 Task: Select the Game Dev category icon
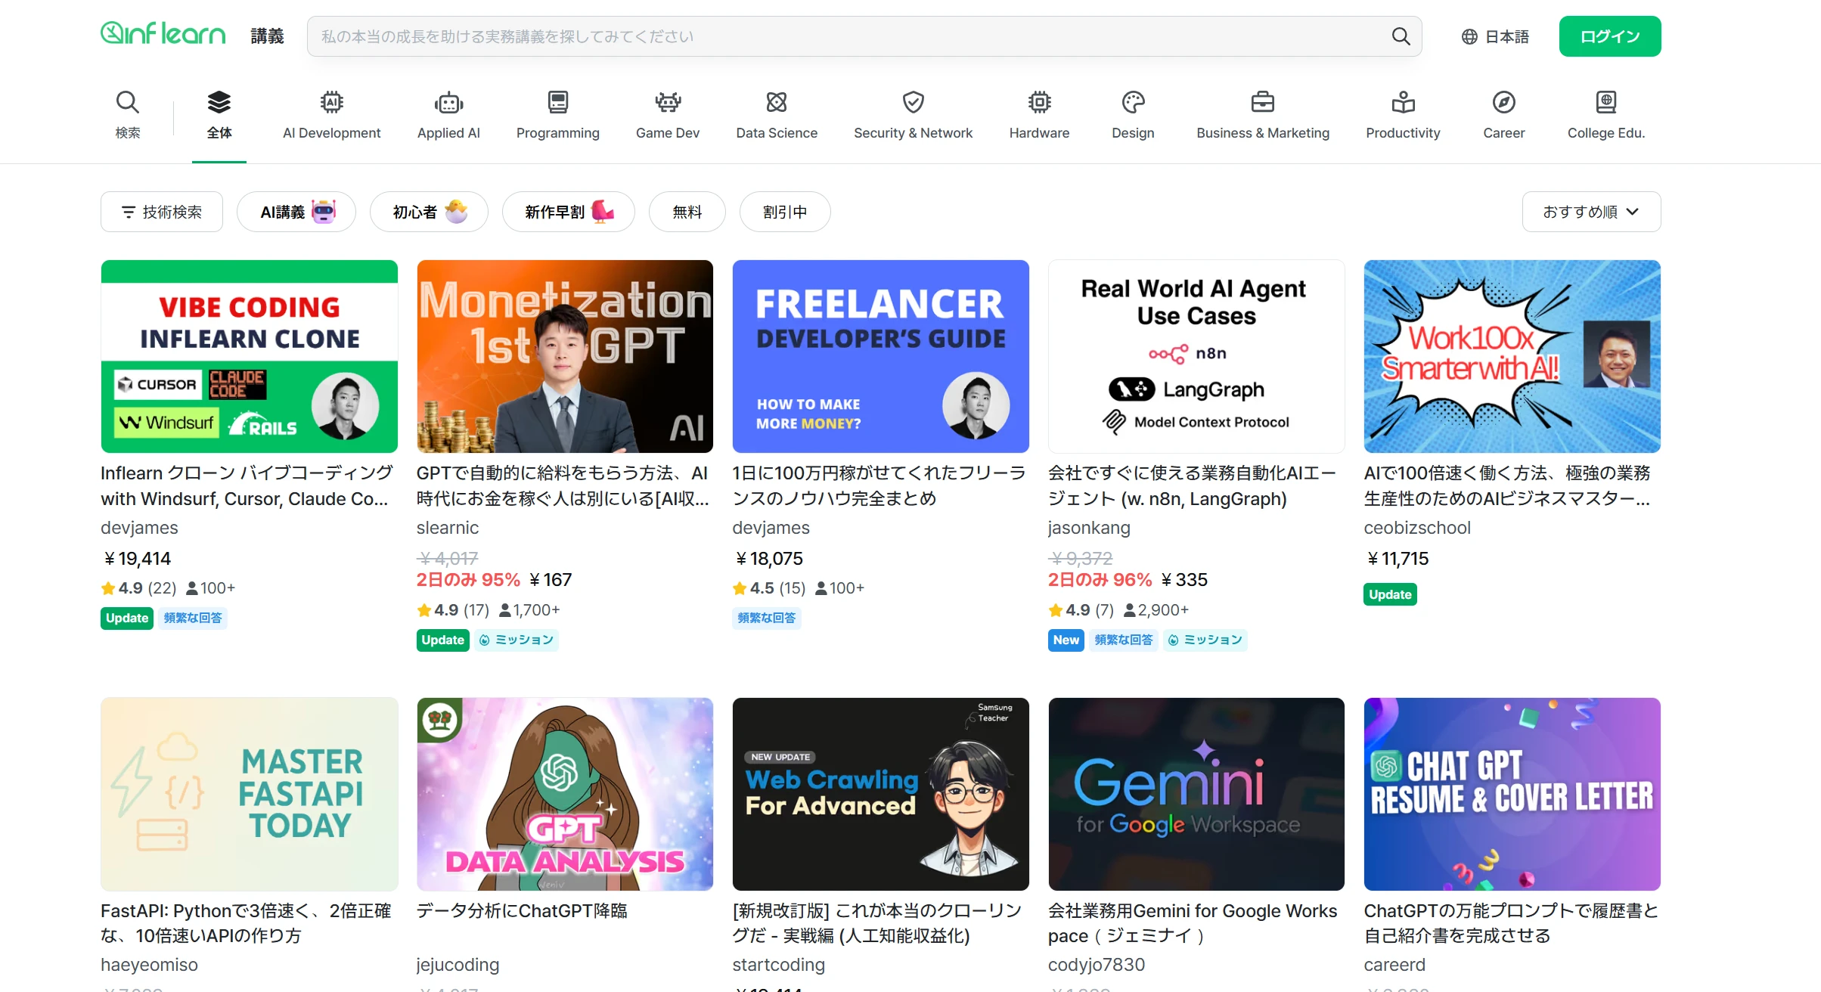click(x=667, y=102)
